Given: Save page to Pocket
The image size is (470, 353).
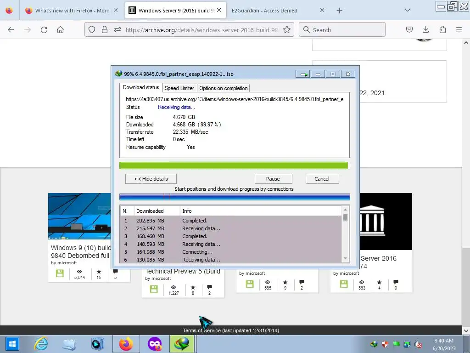Looking at the screenshot, I should pyautogui.click(x=409, y=30).
